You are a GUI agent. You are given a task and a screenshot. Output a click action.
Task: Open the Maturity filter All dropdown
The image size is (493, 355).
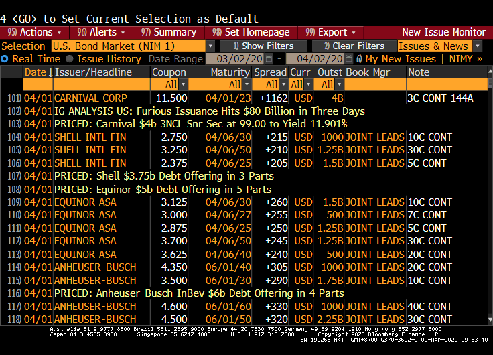[246, 85]
